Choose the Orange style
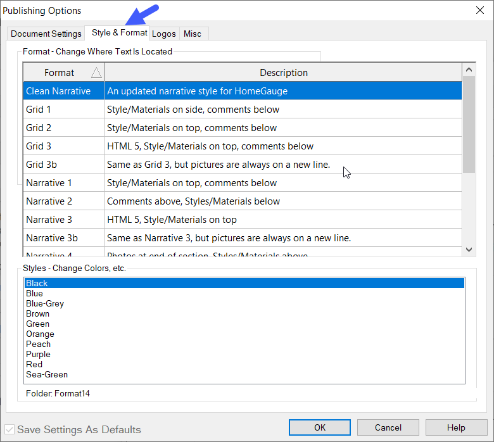Screen dimensions: 494x442 pyautogui.click(x=40, y=334)
